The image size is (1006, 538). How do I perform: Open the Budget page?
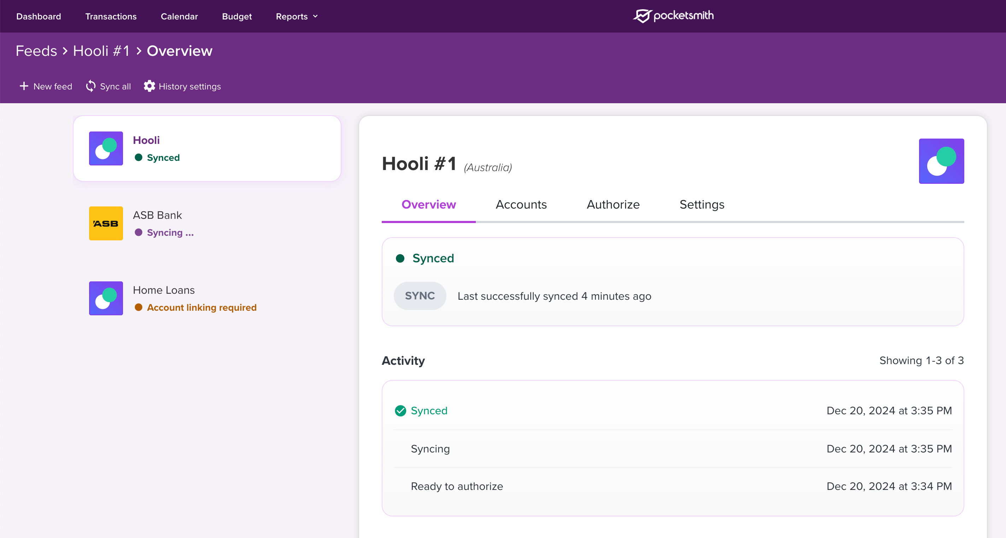point(237,16)
